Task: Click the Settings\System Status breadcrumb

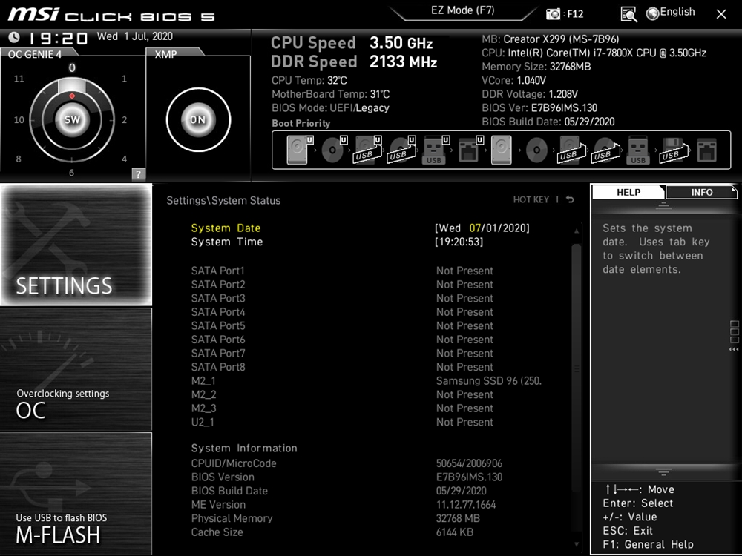Action: [x=223, y=200]
